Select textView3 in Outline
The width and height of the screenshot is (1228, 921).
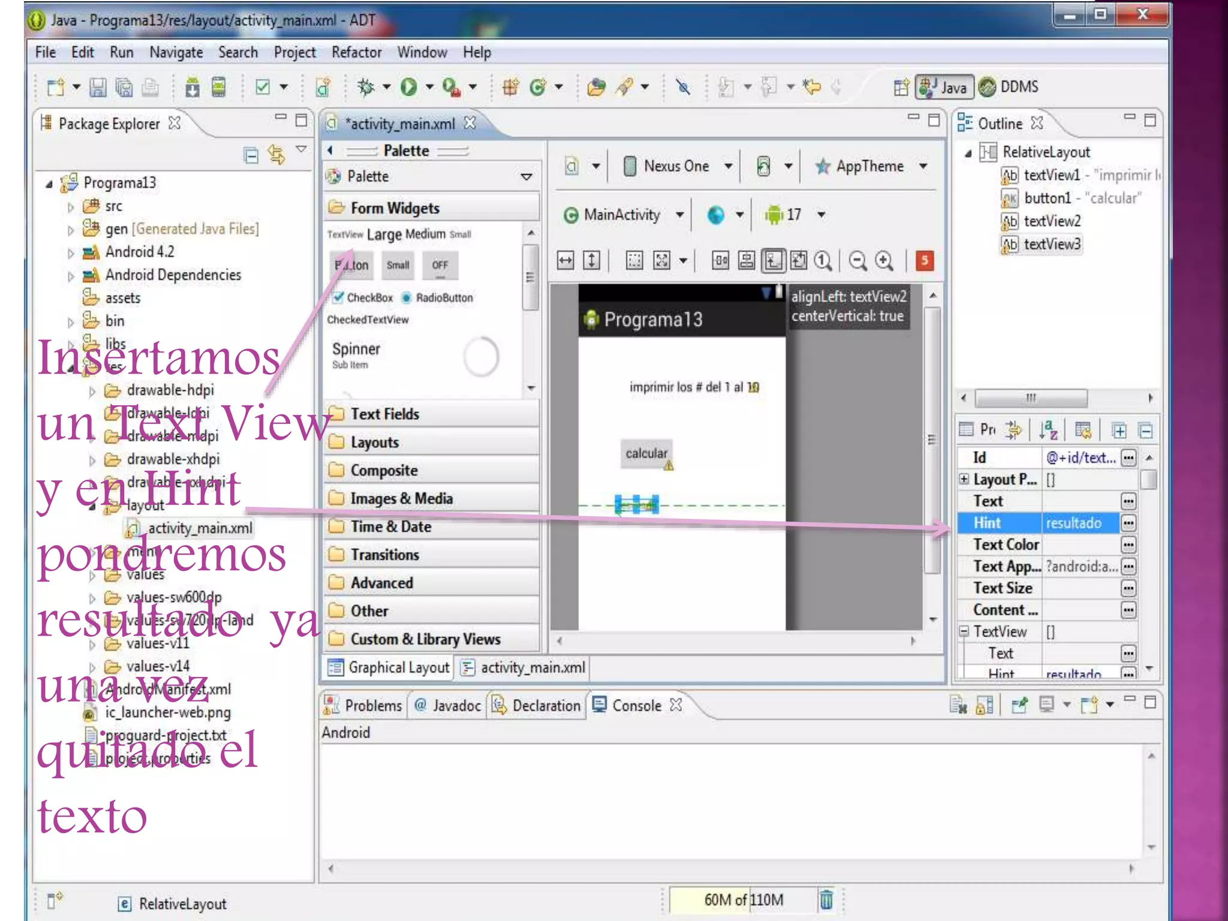pos(1042,244)
